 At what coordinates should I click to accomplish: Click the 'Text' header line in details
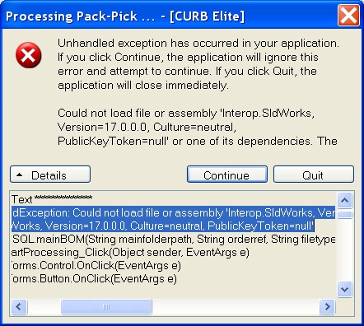[x=52, y=199]
